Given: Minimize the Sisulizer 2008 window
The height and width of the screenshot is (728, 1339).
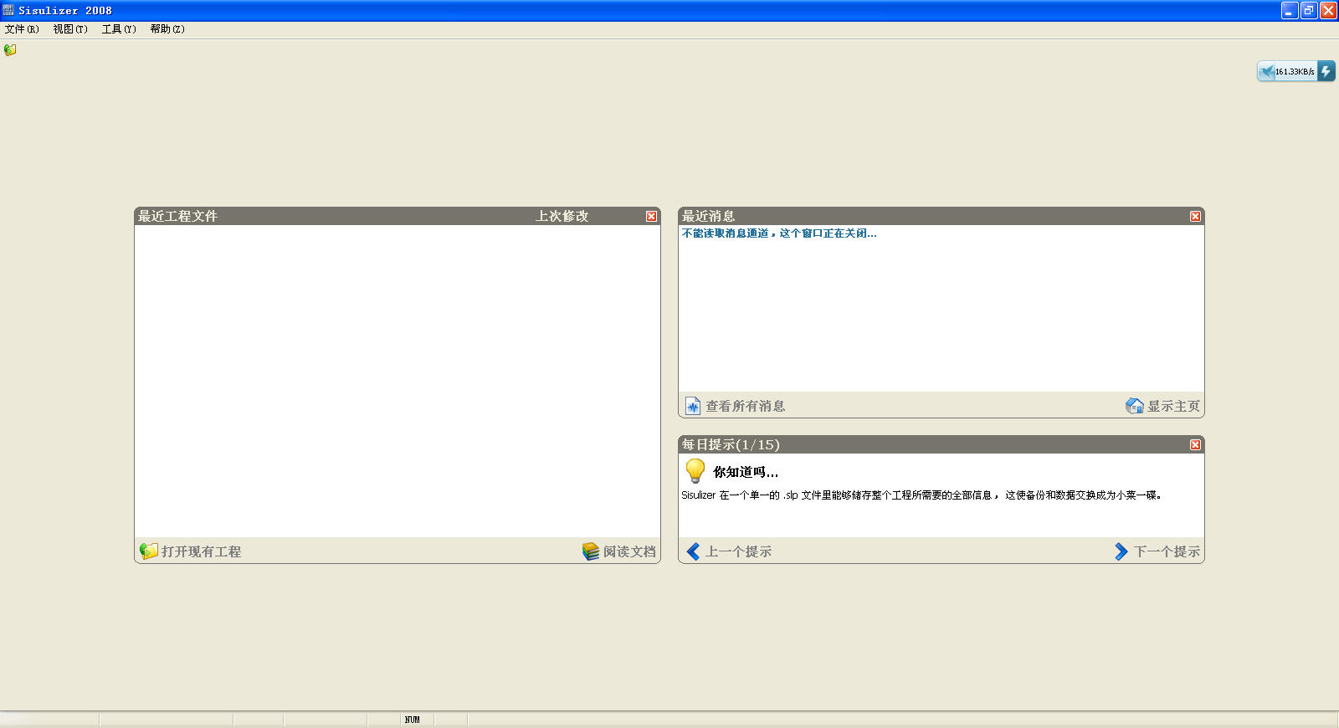Looking at the screenshot, I should 1290,10.
